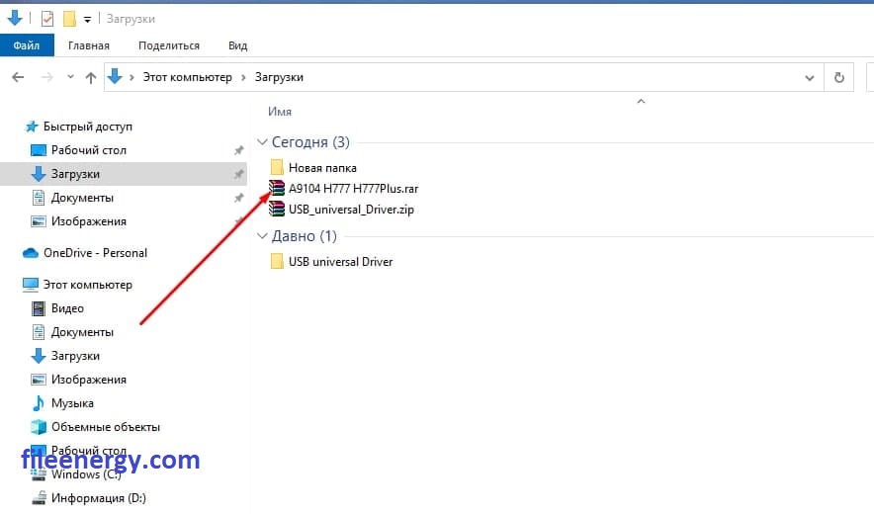This screenshot has height=514, width=874.
Task: Open the Файл ribbon tab
Action: point(27,45)
